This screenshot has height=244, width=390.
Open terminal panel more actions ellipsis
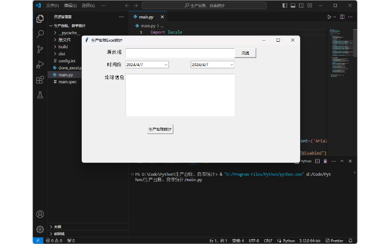(x=334, y=161)
